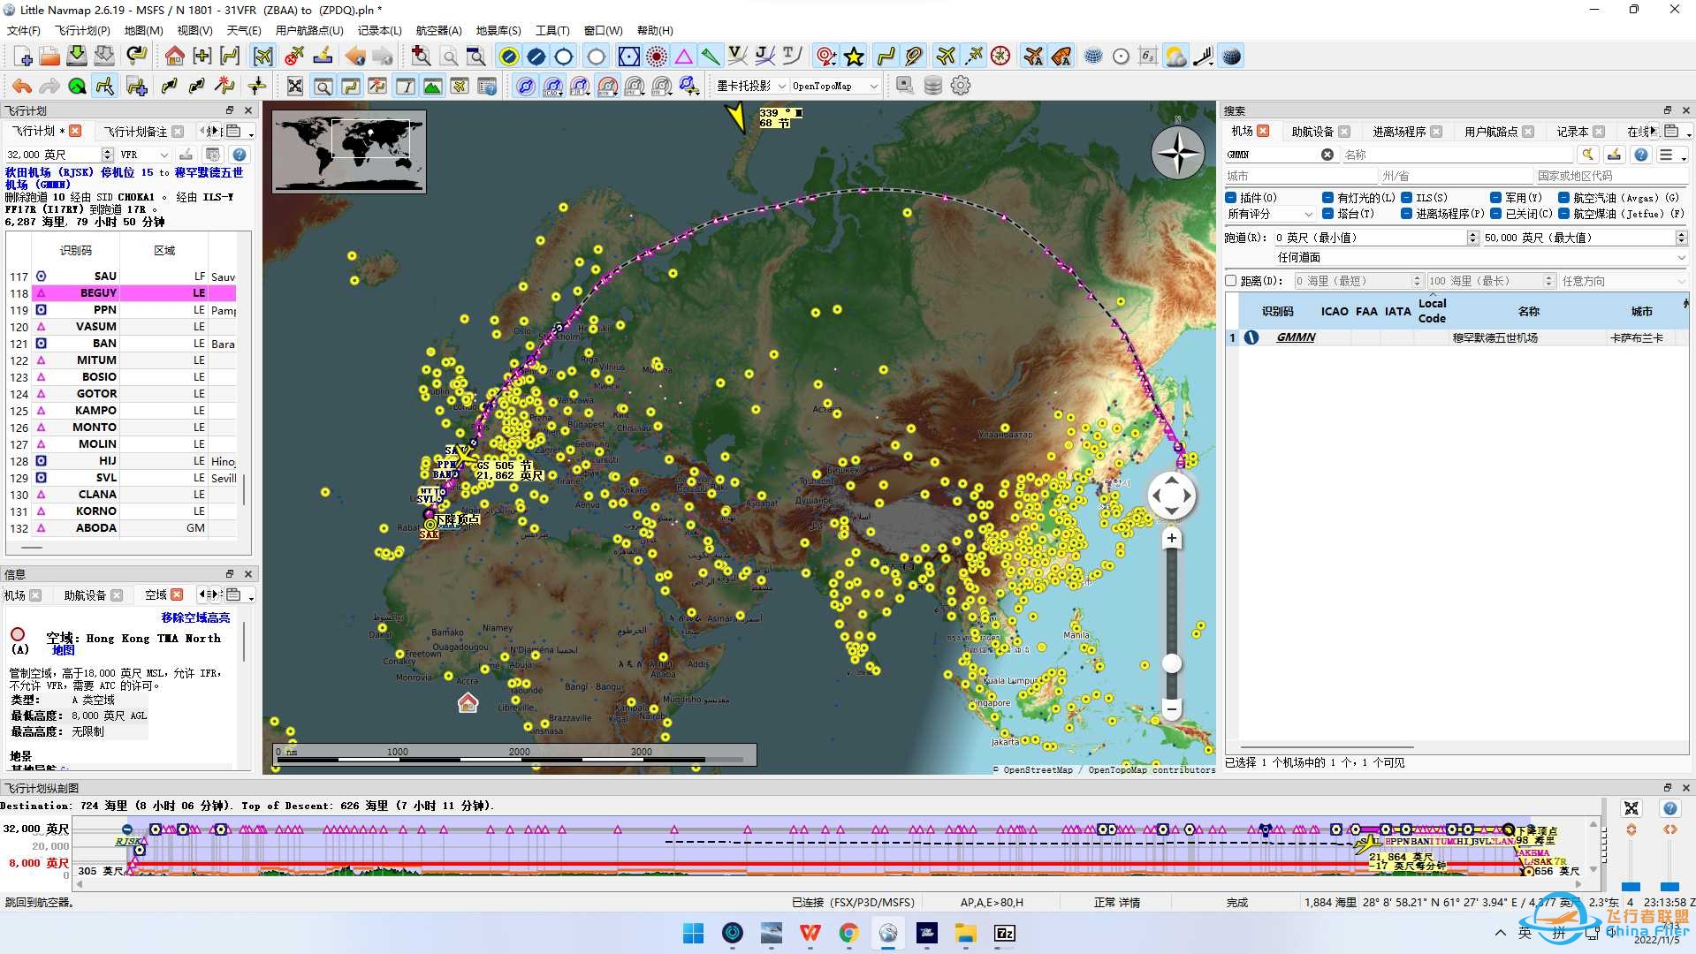Open the 地图(M) menu
The image size is (1696, 954).
[143, 30]
